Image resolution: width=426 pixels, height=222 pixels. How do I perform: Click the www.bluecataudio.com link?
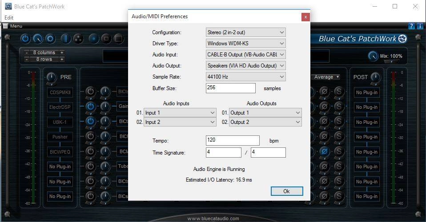tap(213, 218)
